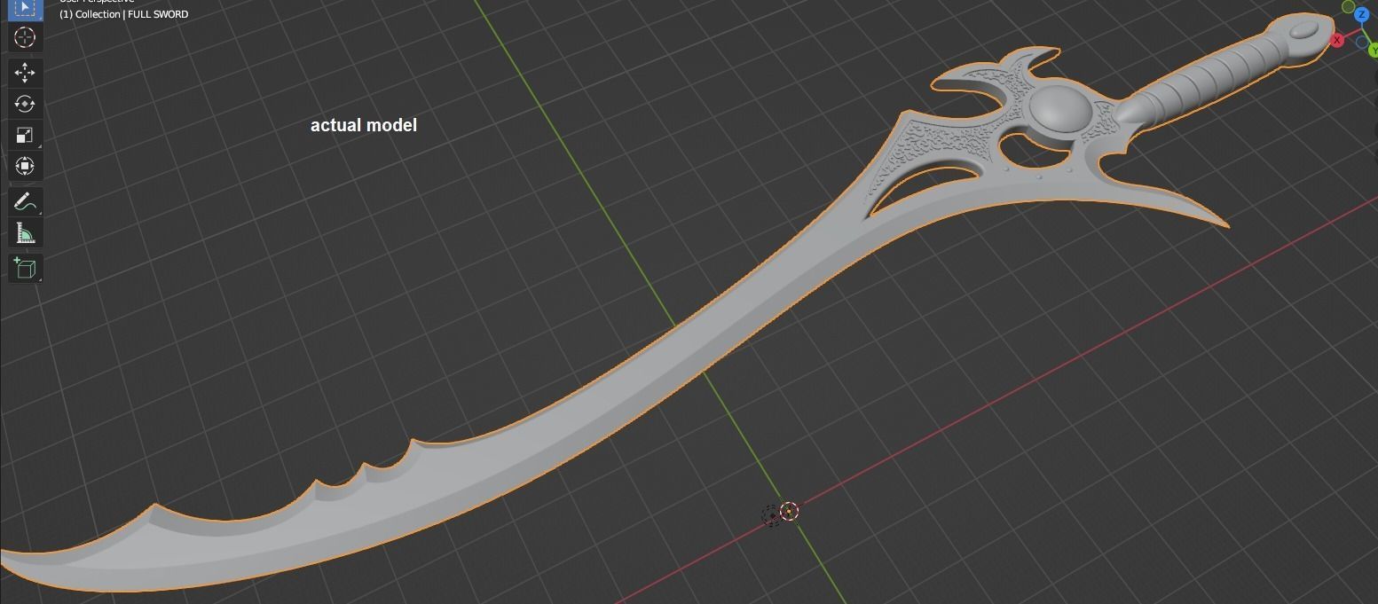This screenshot has width=1378, height=604.
Task: Switch to the Rotate tool
Action: pyautogui.click(x=24, y=104)
